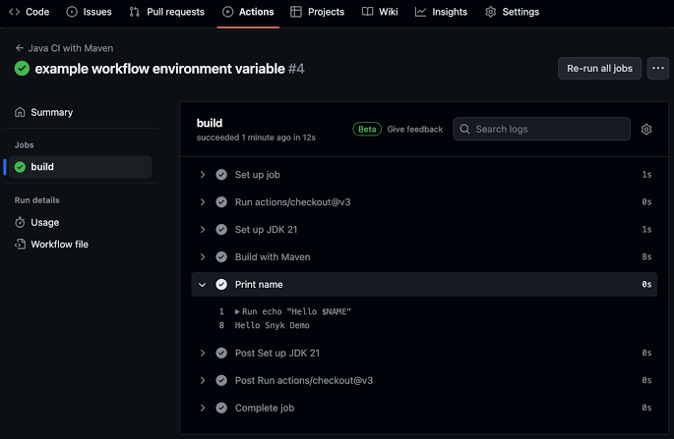Click the build job success check icon
Image resolution: width=674 pixels, height=439 pixels.
20,167
